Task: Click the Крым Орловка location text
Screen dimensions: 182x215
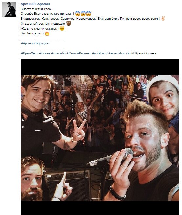Action: pos(146,53)
